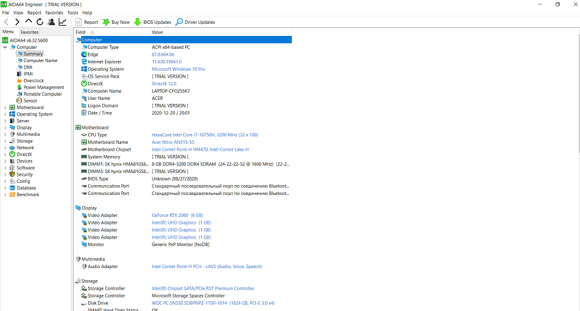580x311 pixels.
Task: Refresh the current page
Action: (39, 22)
